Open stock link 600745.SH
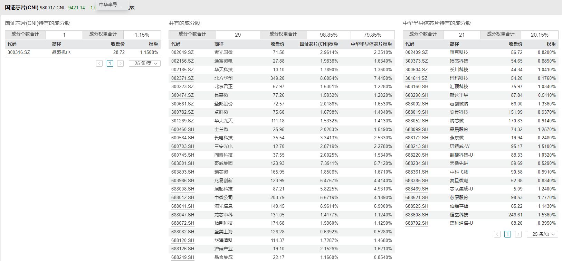Screen dimensions: 562x261 [x=183, y=155]
